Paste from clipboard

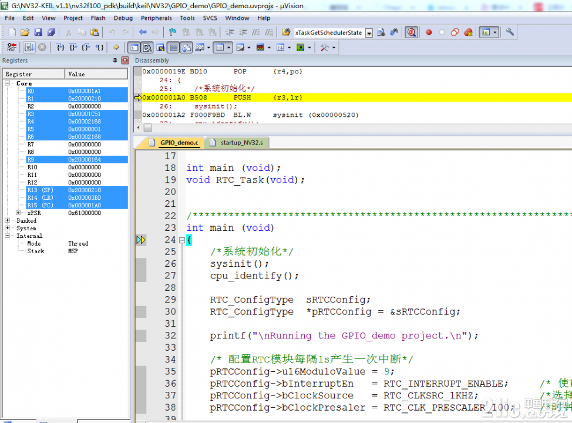tap(95, 32)
